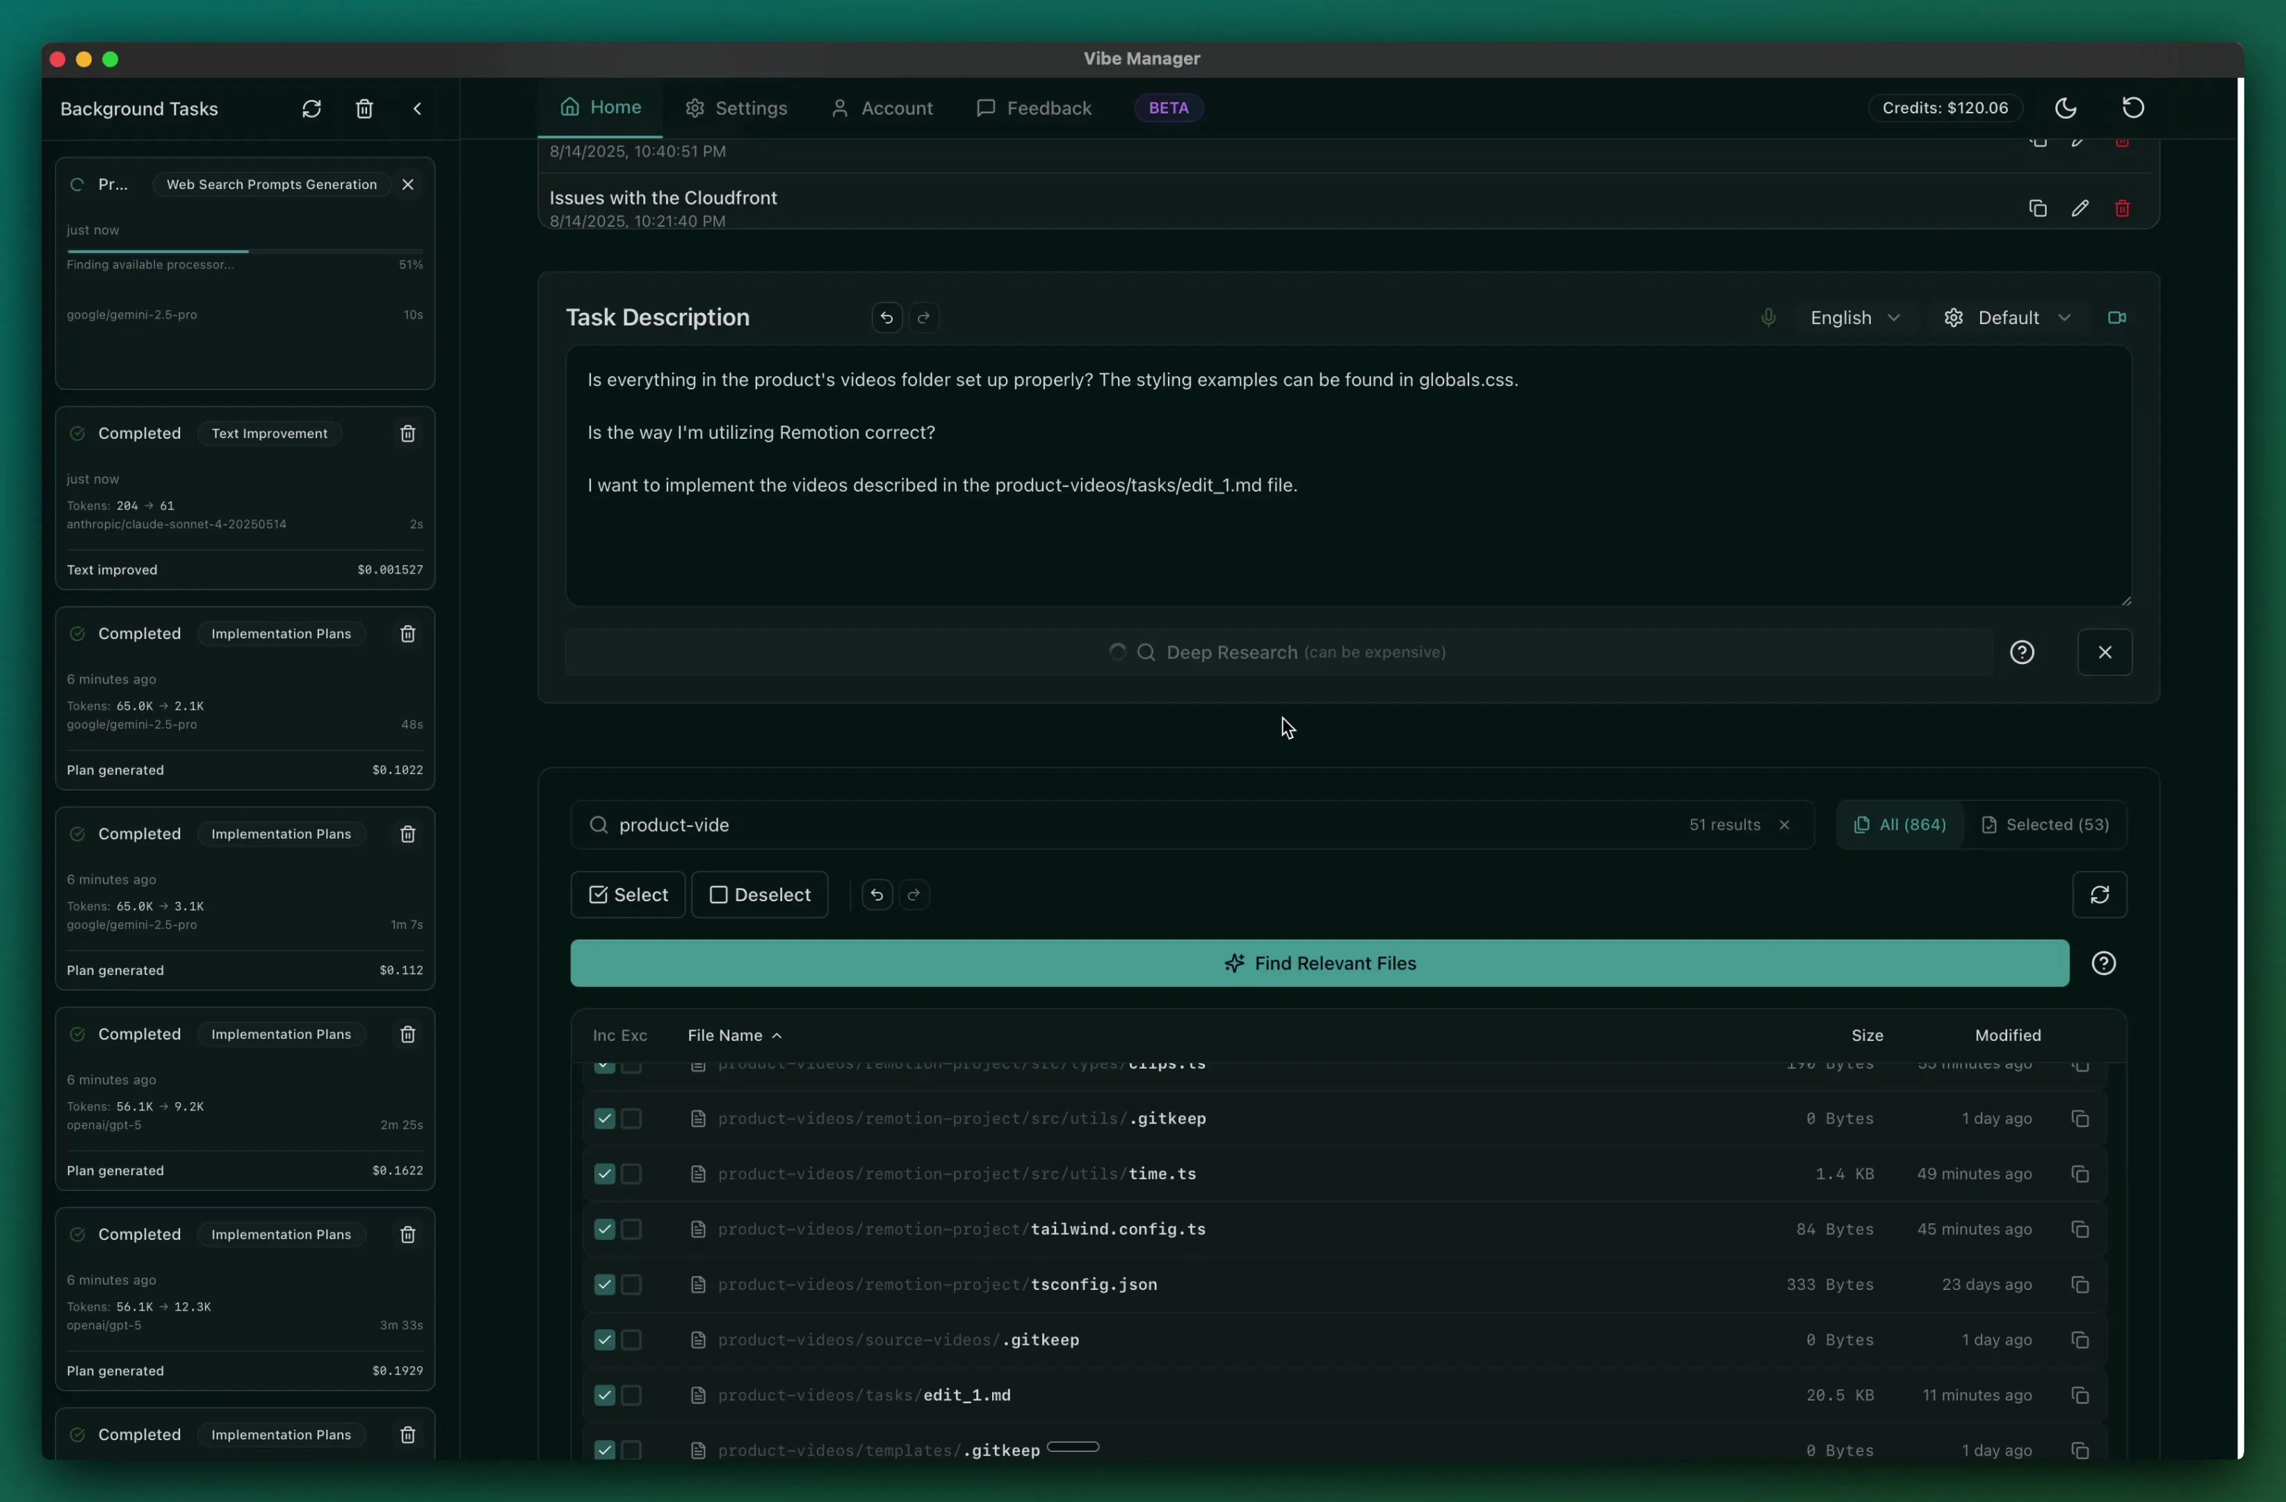Click the Credits: $120.06 indicator
Viewport: 2286px width, 1502px height.
(x=1945, y=108)
